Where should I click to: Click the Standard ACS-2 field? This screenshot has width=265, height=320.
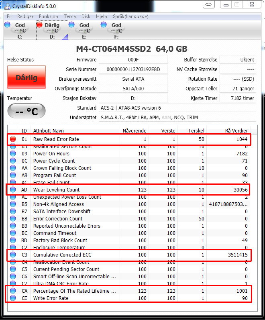tap(177, 108)
